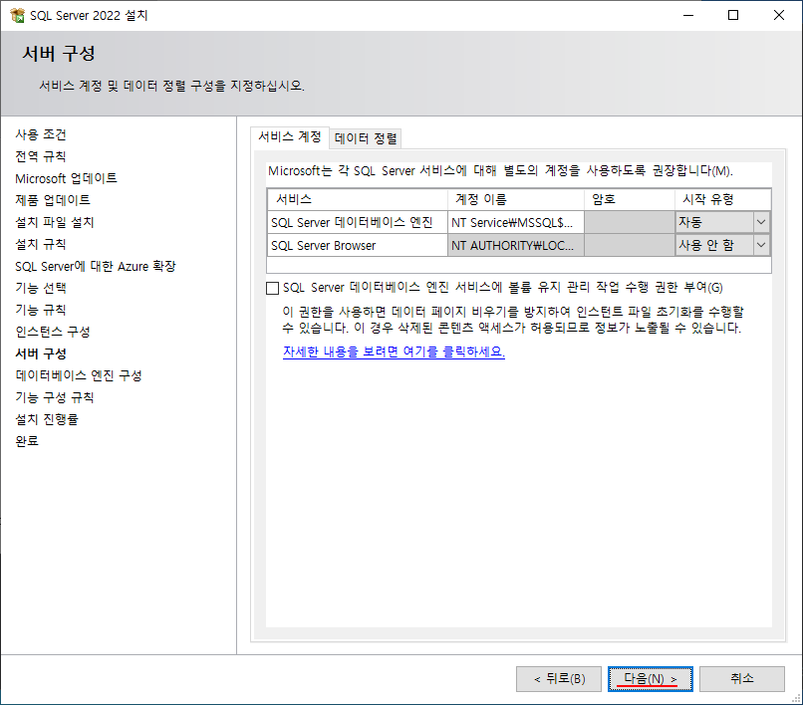Select the SQL Server Browser service cell
Screen dimensions: 803x705
click(x=357, y=245)
